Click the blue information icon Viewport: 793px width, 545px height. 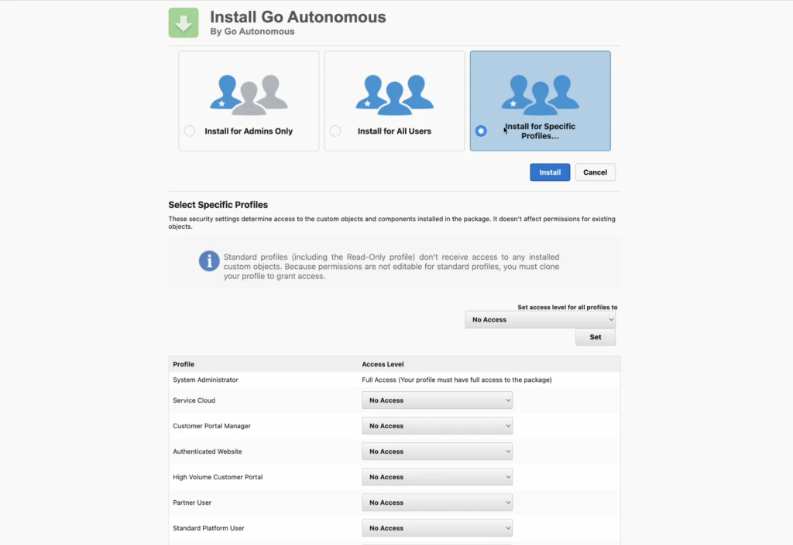point(209,261)
